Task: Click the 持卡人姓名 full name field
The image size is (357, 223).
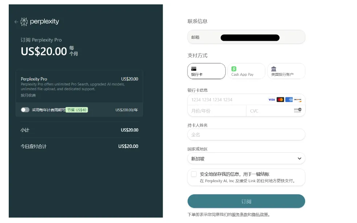Action: tap(246, 134)
